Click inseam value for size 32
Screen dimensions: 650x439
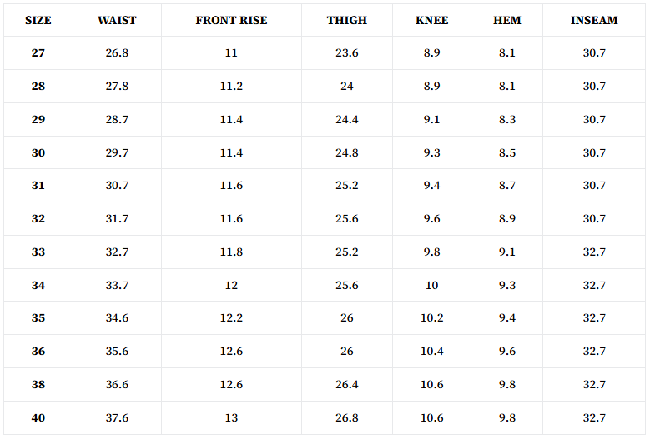click(x=594, y=219)
